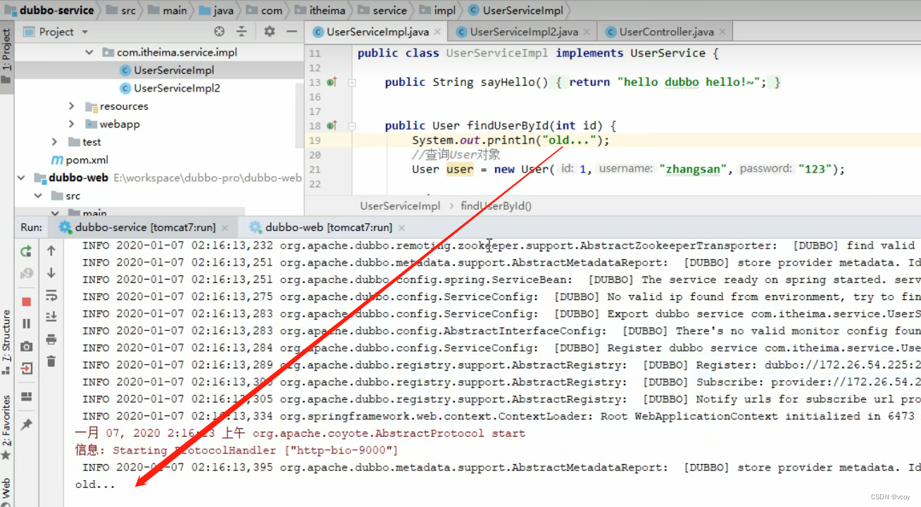Collapse the src folder under dubbo-web
The width and height of the screenshot is (921, 507).
pyautogui.click(x=37, y=196)
